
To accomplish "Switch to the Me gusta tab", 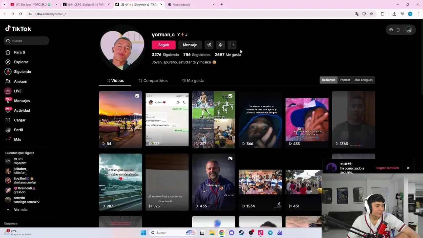I will (x=193, y=81).
